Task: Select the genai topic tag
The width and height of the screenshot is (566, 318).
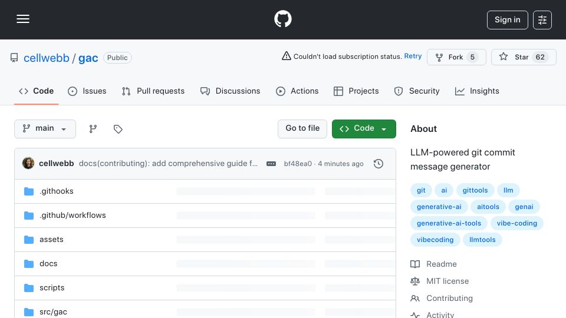Action: [524, 207]
